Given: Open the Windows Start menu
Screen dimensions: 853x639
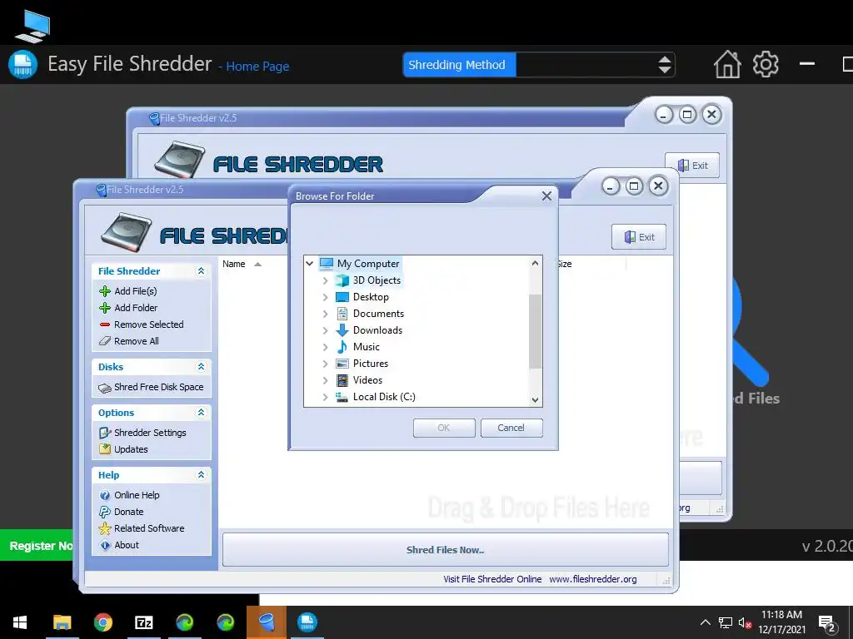Looking at the screenshot, I should (x=20, y=622).
